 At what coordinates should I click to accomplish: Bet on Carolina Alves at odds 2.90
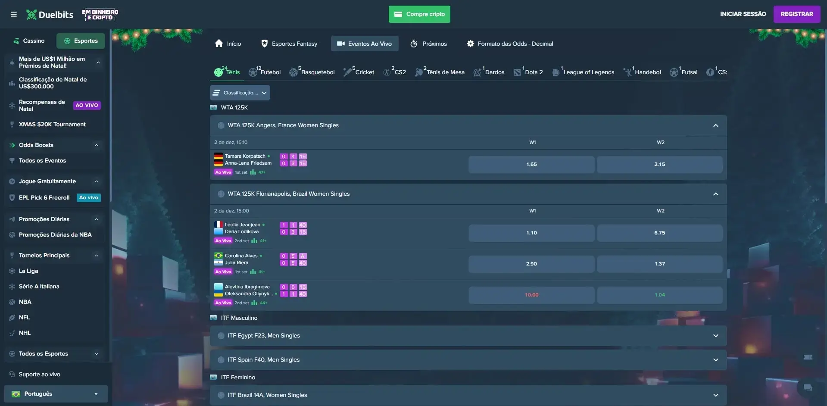point(531,264)
